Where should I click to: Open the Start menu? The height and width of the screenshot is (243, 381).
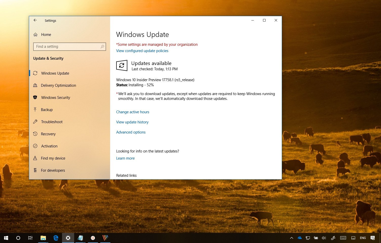tap(6, 238)
